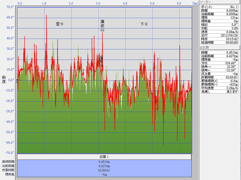Screen dimensions: 241x180
Task: Click the tallest red peak near 1.0 km
Action: [x=46, y=16]
